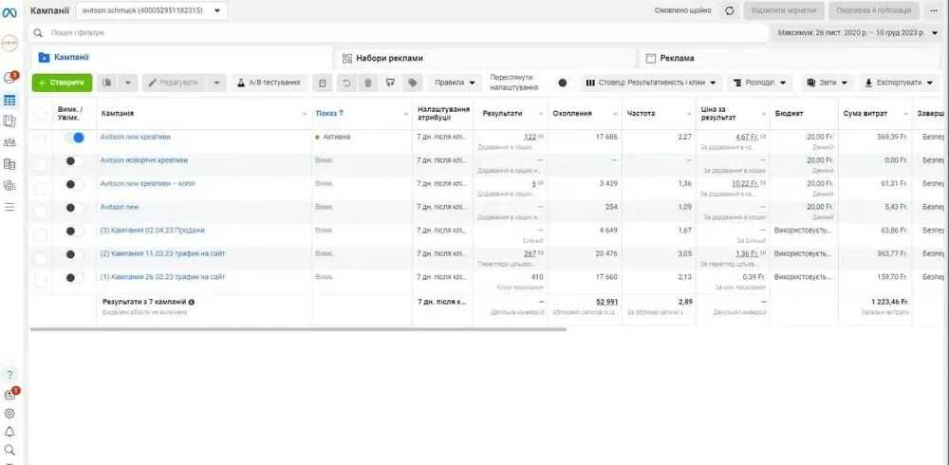Toggle the Avitson new креативи campaign switch
The width and height of the screenshot is (949, 465).
pos(74,138)
